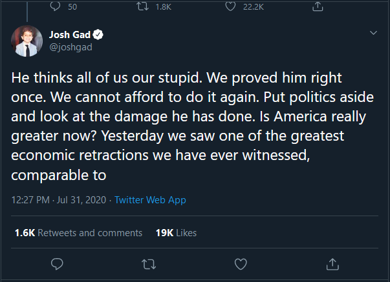Screen dimensions: 390x282
Task: Click the retweet icon under the tweet
Action: coord(149,263)
